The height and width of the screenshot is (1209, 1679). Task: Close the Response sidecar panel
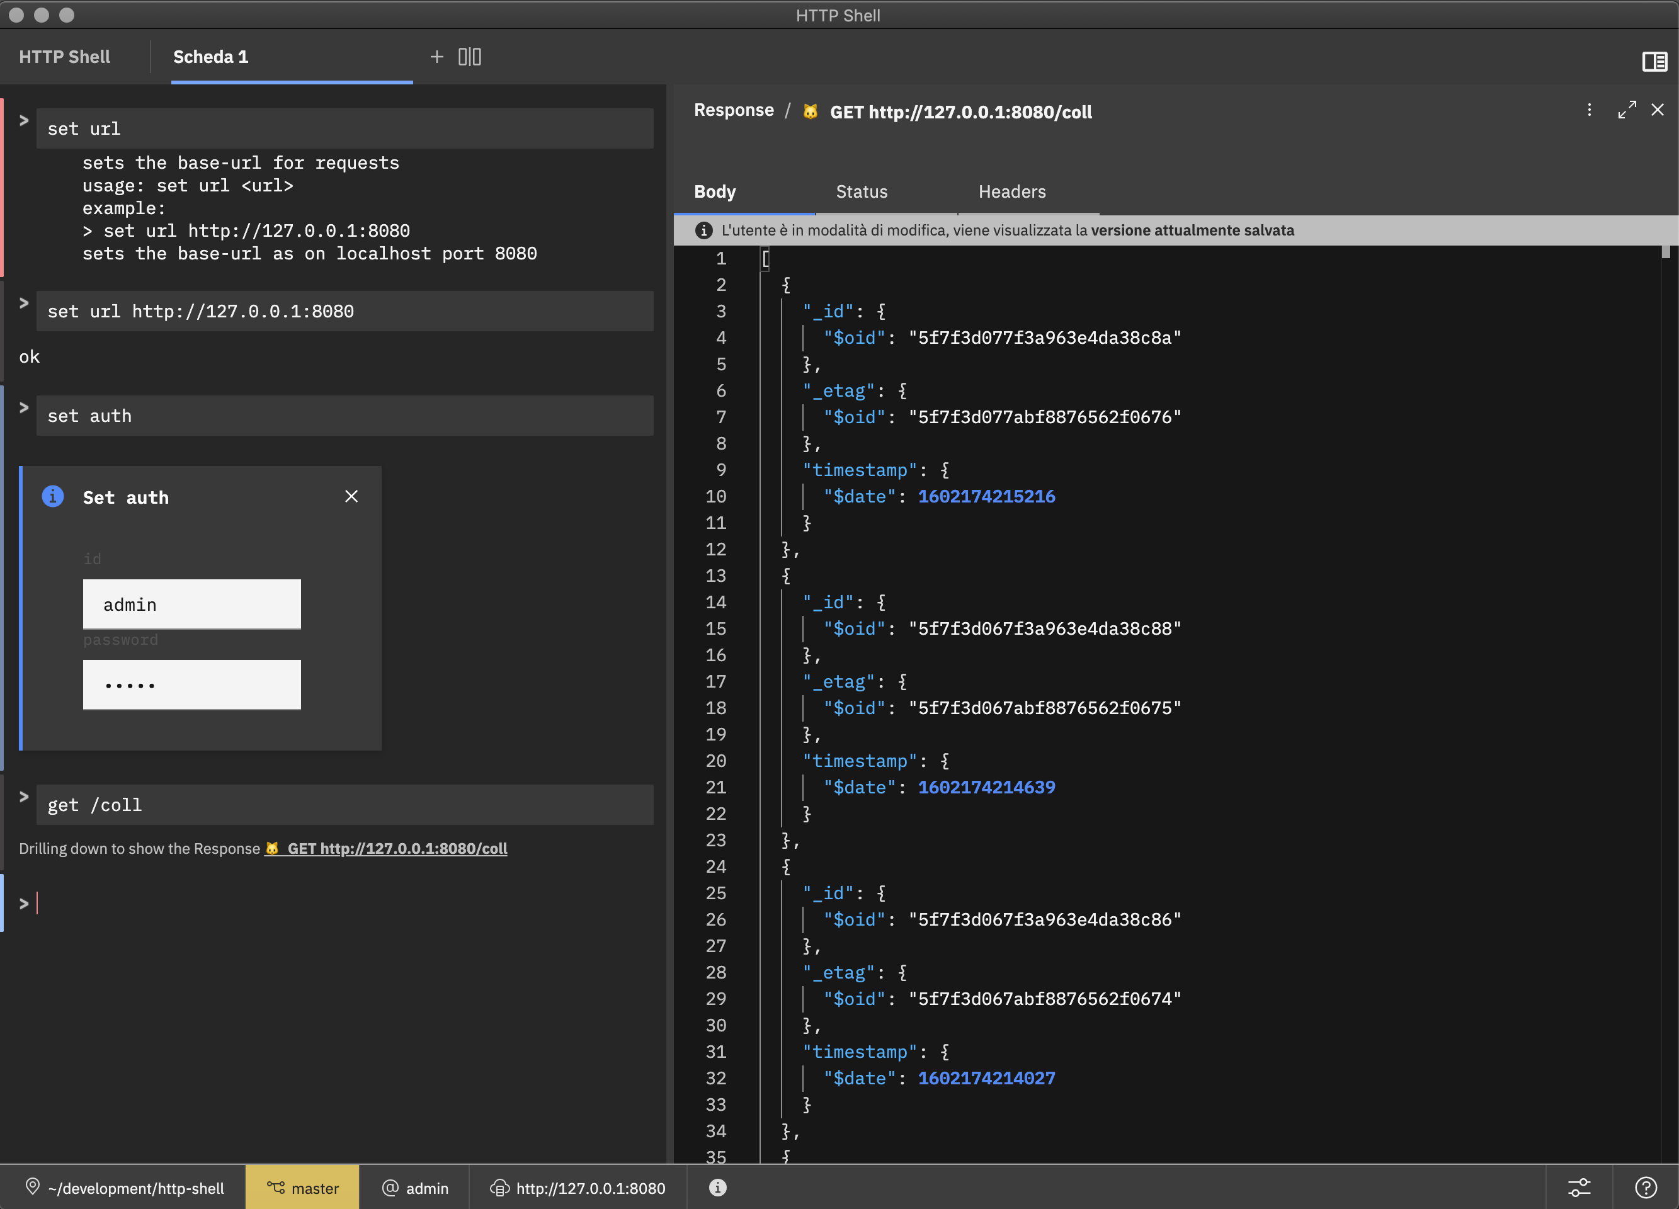click(x=1658, y=110)
